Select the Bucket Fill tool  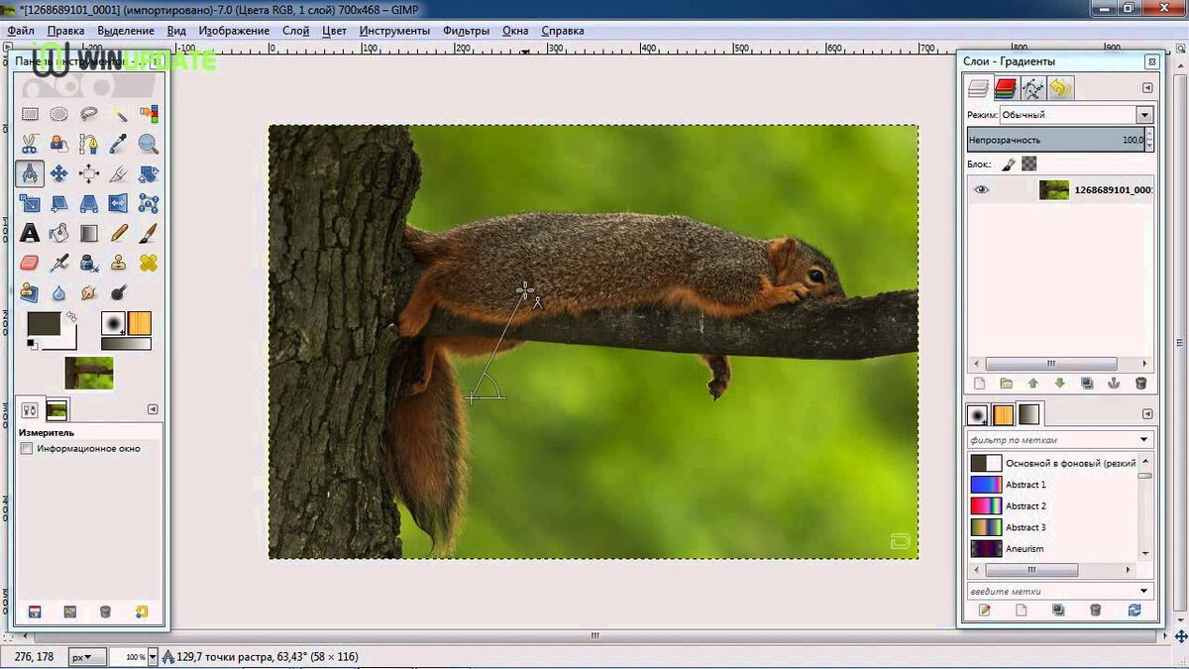coord(59,234)
